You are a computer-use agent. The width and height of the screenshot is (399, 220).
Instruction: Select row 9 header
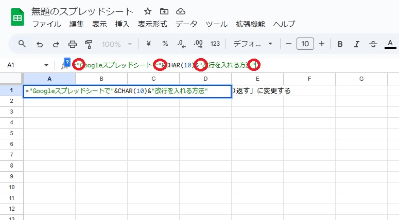(11, 176)
